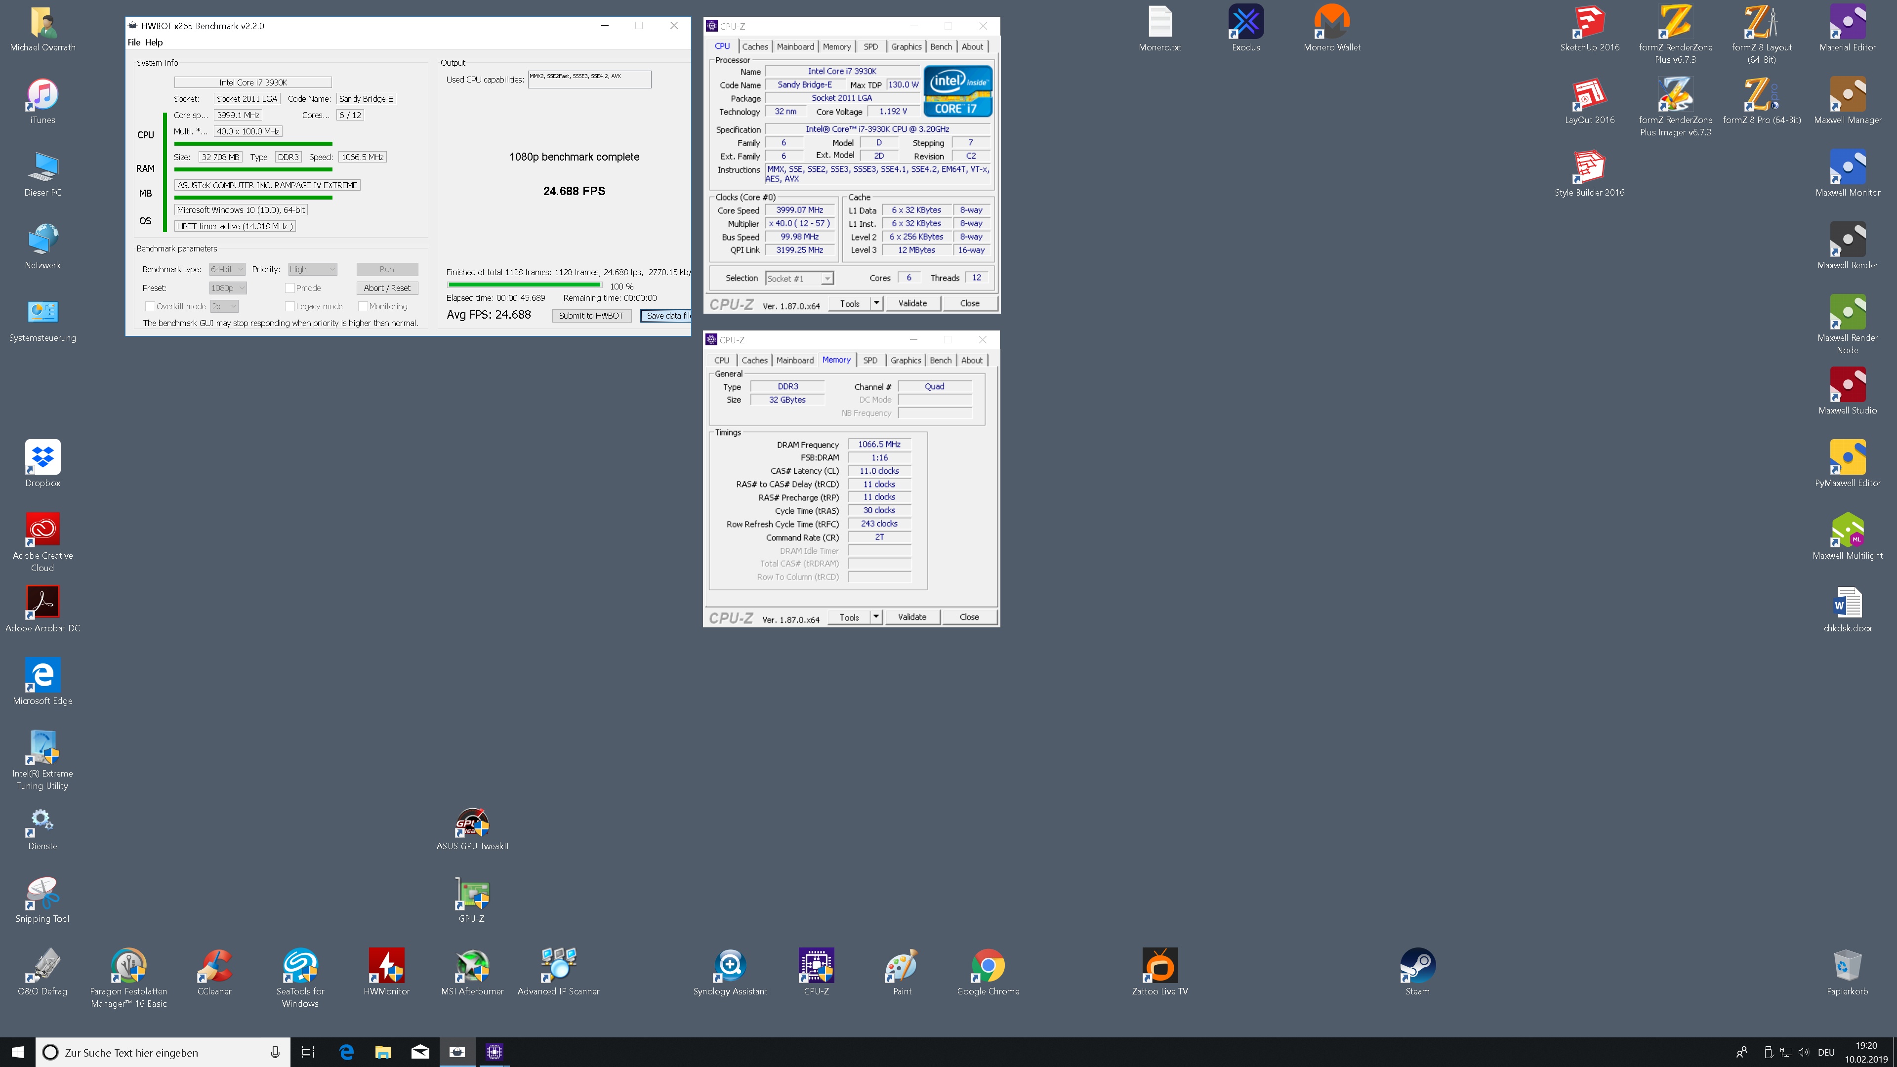Click the Save data file button

click(666, 316)
